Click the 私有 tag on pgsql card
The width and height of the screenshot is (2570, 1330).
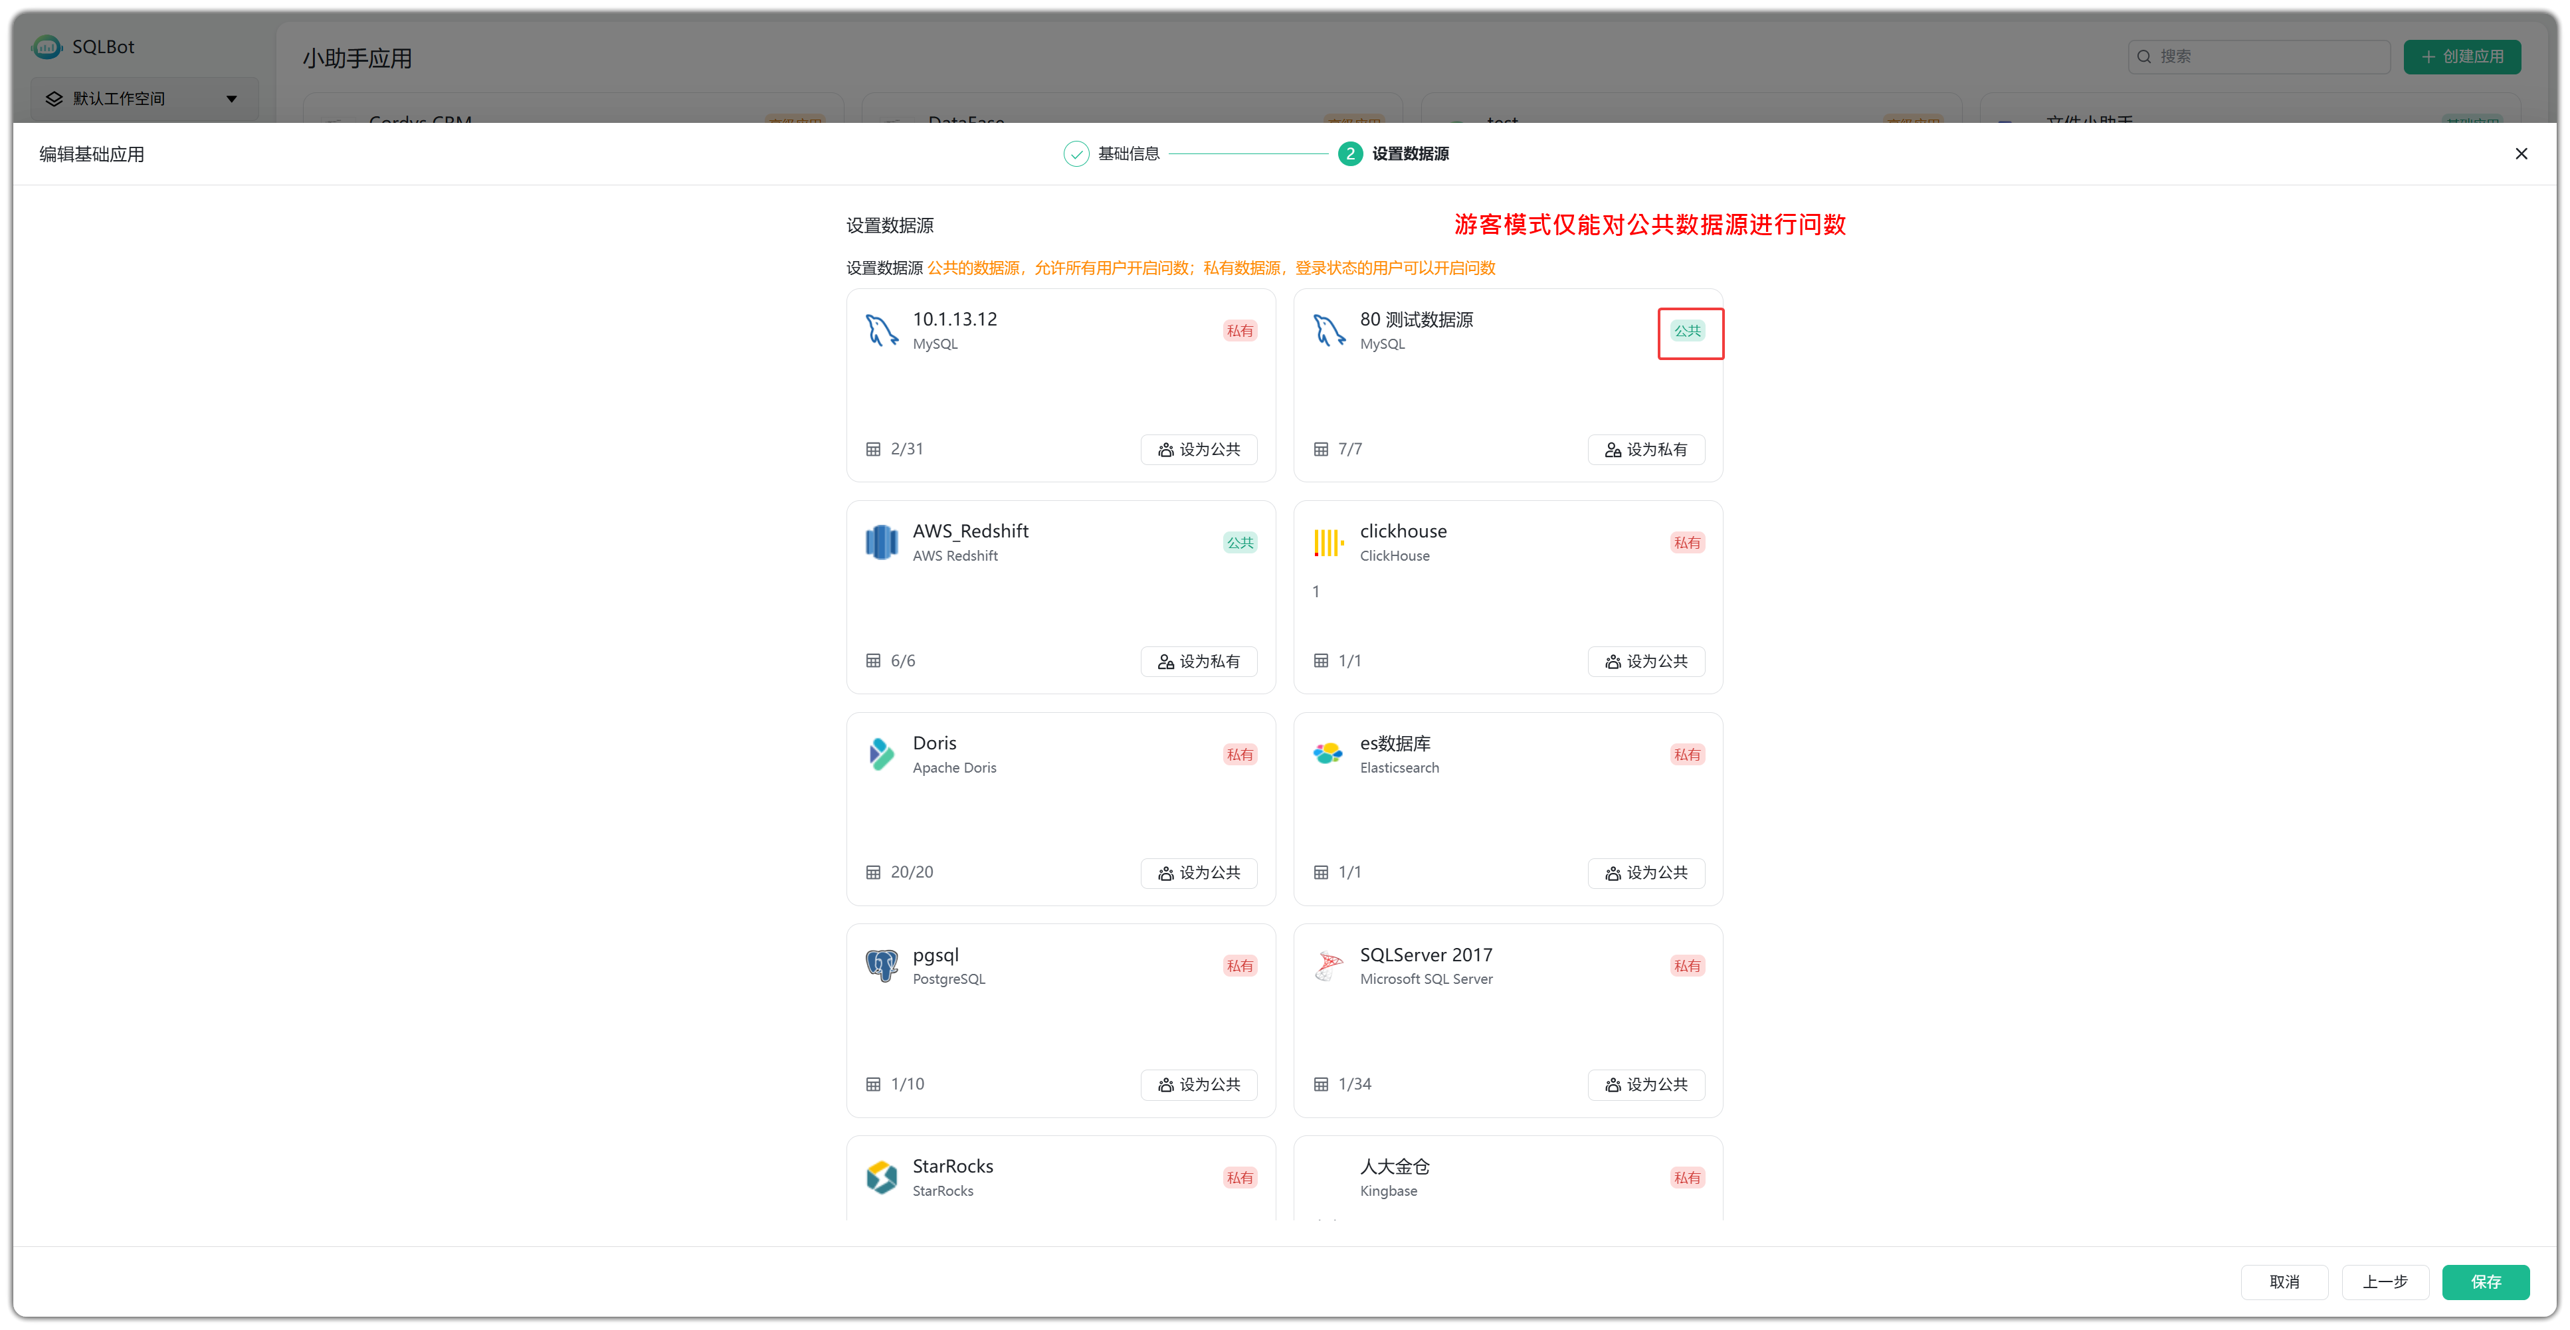(1240, 966)
